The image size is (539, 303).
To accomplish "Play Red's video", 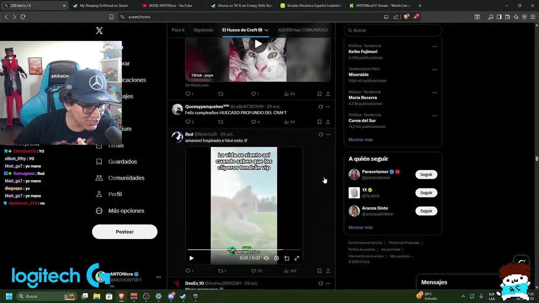I will [x=191, y=258].
